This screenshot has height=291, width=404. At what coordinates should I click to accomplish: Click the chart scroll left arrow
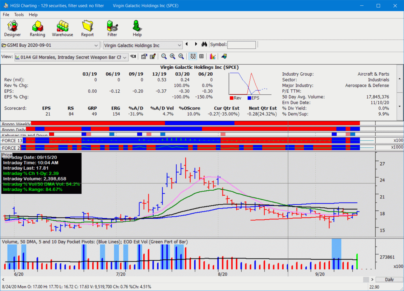point(3,279)
